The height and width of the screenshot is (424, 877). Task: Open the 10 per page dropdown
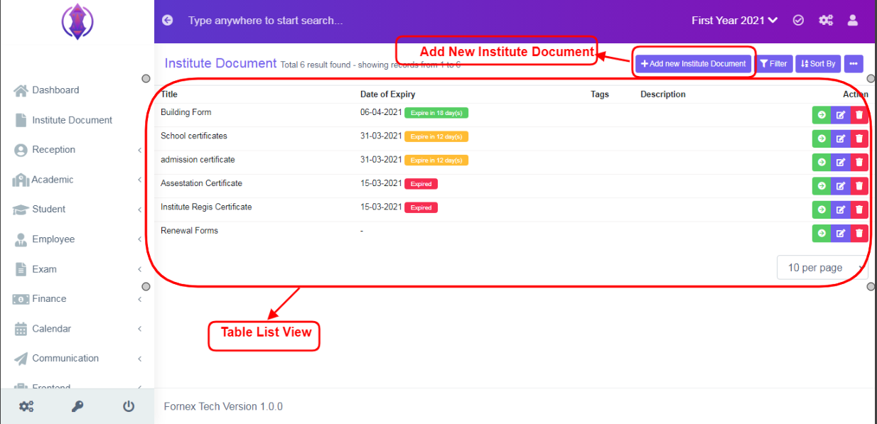point(822,268)
